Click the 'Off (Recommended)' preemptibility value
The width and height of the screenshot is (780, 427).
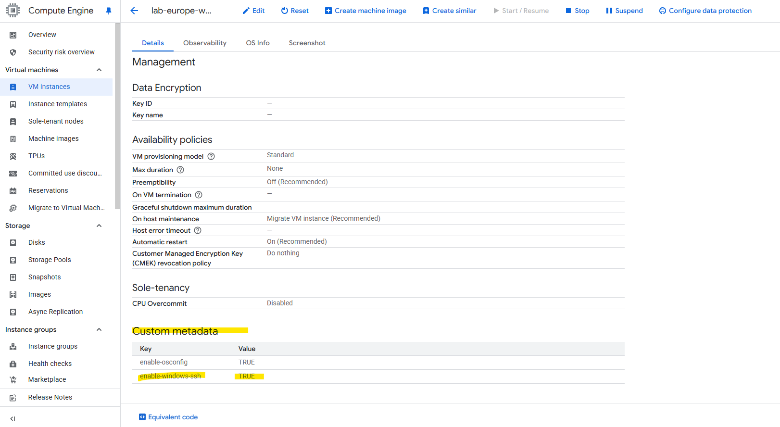click(297, 182)
